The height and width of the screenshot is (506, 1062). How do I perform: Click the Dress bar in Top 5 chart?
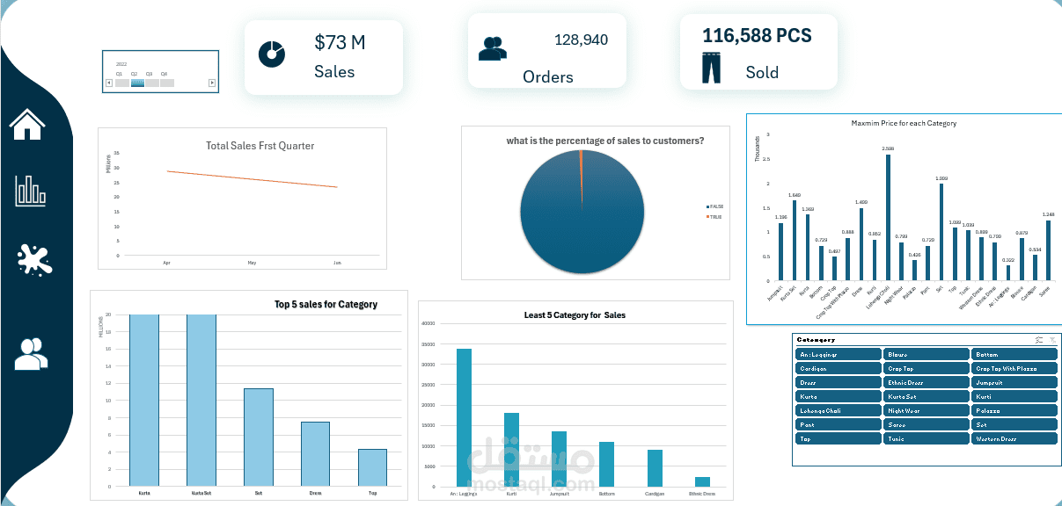[x=315, y=453]
